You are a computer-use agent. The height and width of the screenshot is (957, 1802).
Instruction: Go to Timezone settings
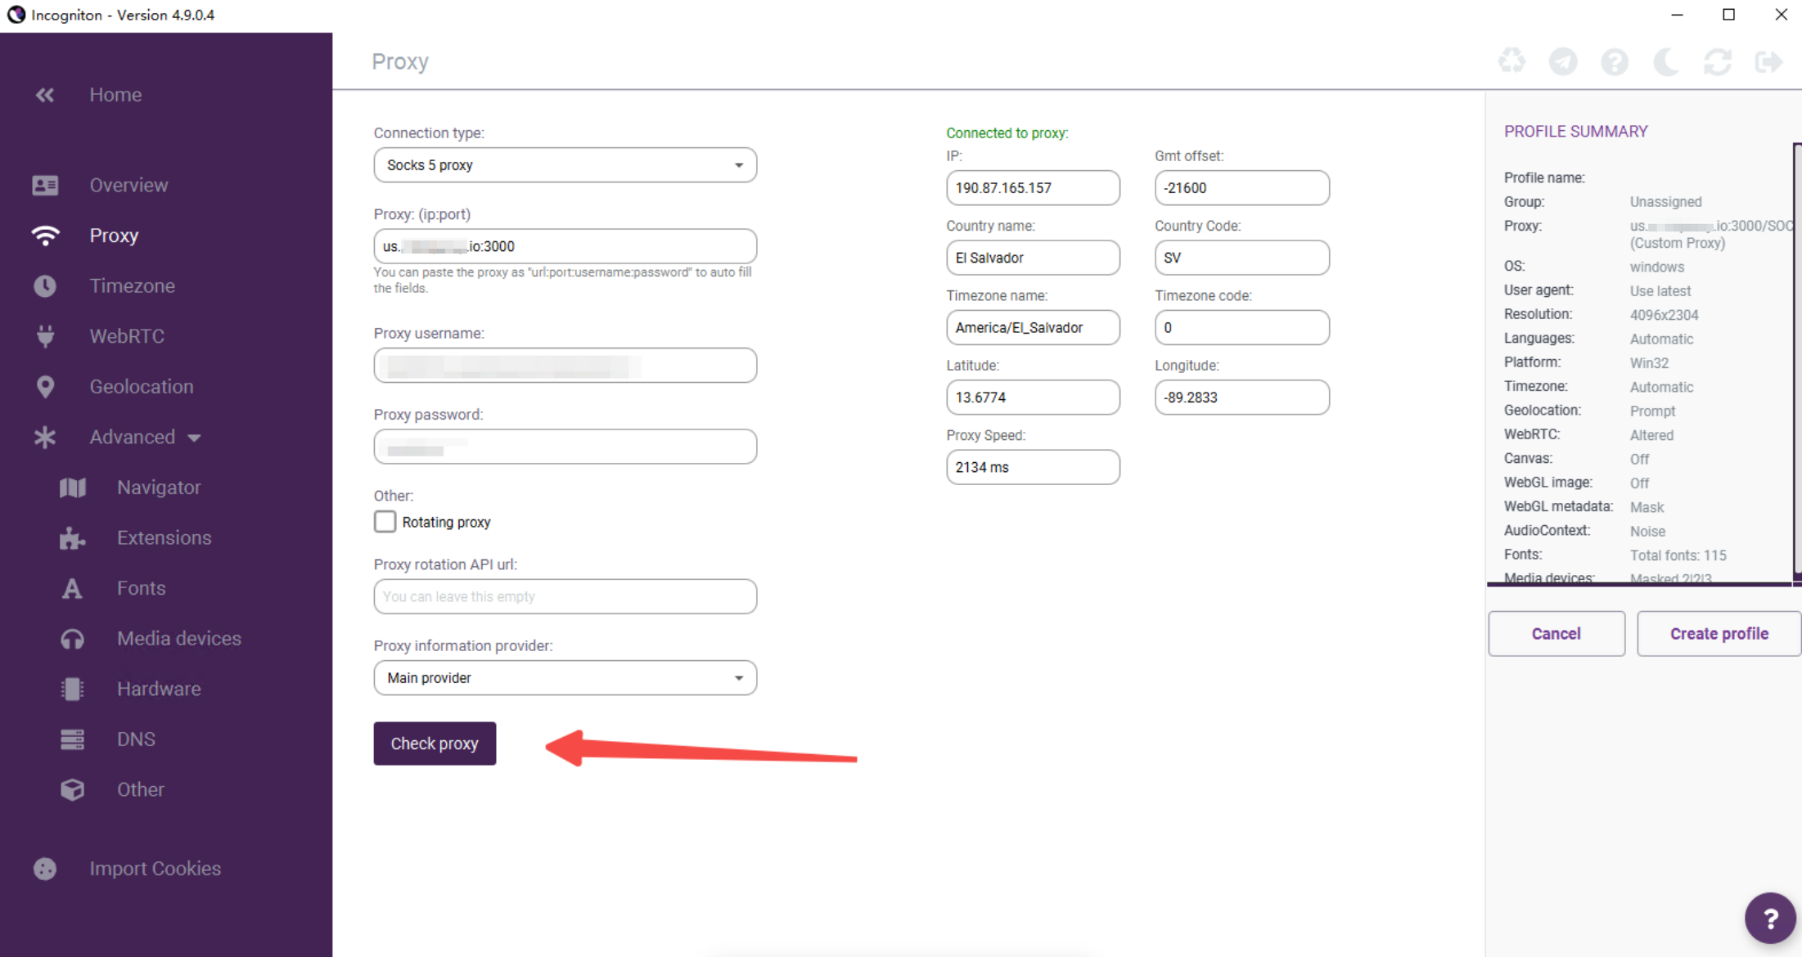tap(132, 286)
